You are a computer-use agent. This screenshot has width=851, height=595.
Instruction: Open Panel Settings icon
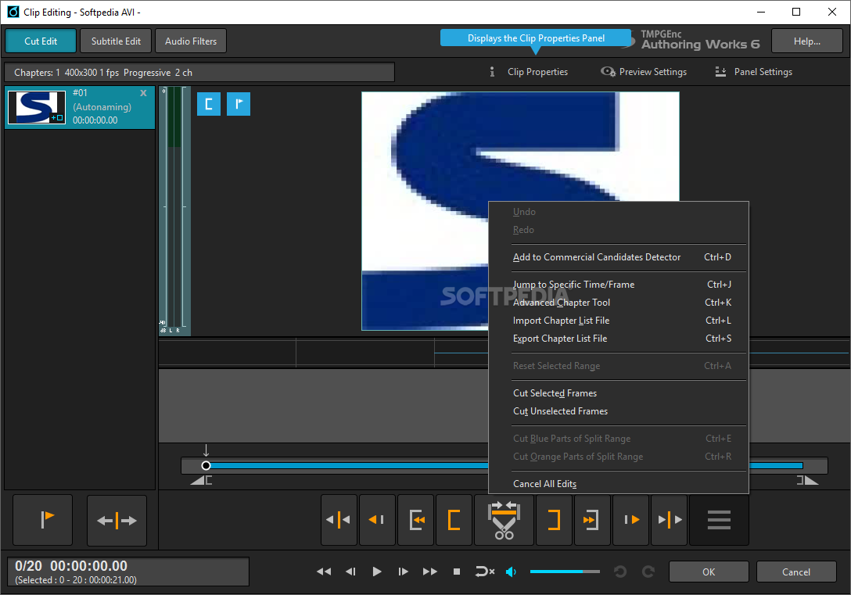pyautogui.click(x=720, y=72)
